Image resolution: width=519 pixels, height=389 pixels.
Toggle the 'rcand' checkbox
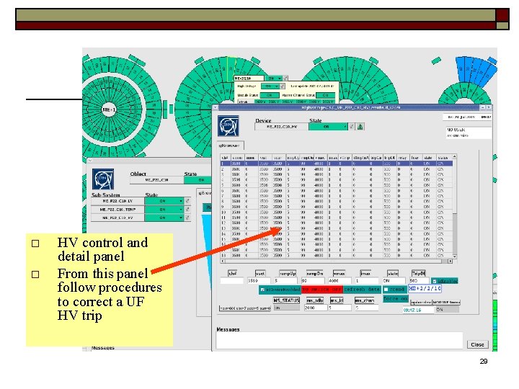point(386,290)
